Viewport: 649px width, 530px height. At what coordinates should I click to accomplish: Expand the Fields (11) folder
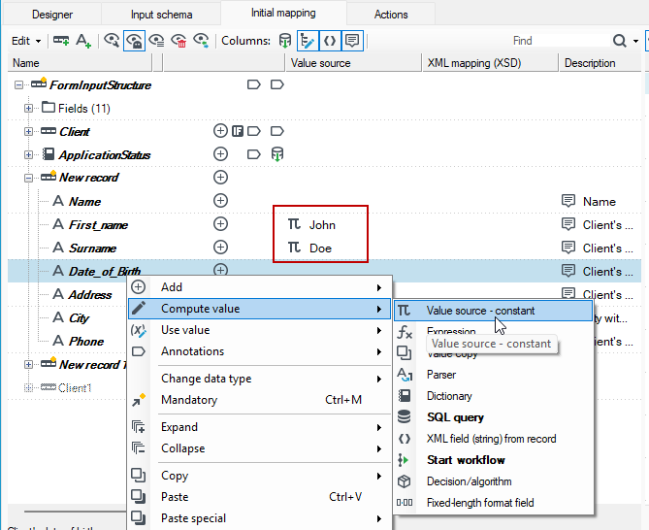pos(28,109)
